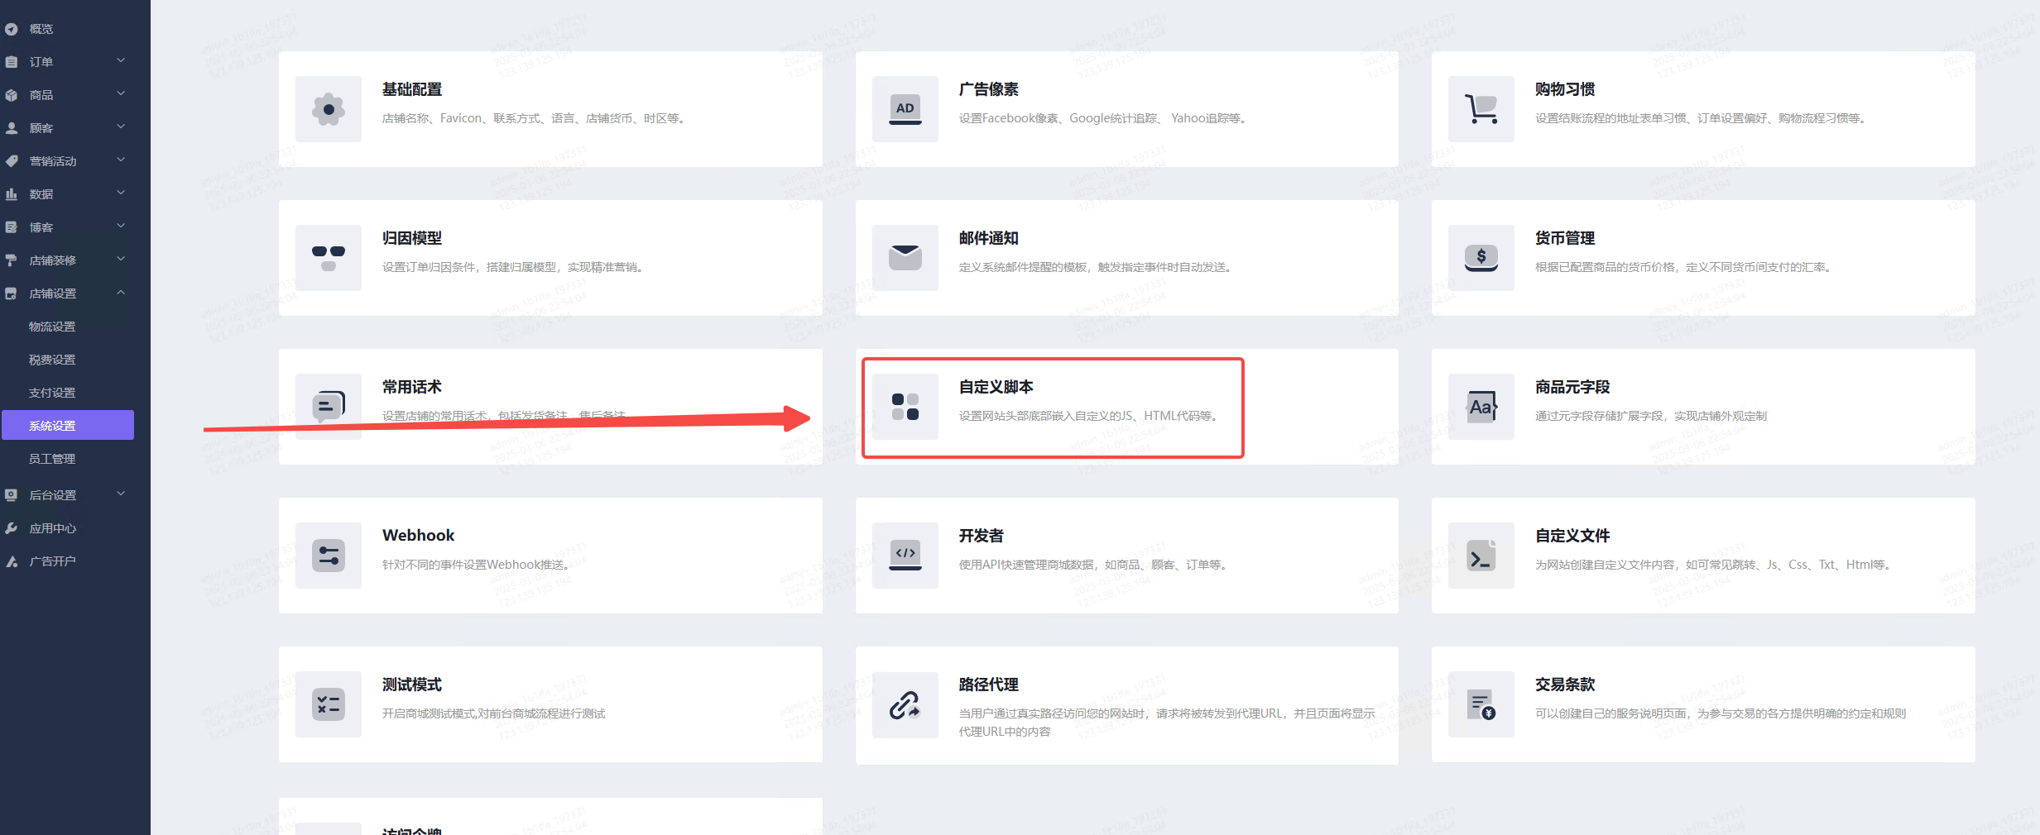
Task: Expand the 顾客 menu chevron
Action: tap(121, 126)
